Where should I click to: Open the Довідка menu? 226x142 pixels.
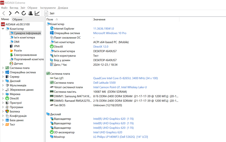tap(63, 8)
